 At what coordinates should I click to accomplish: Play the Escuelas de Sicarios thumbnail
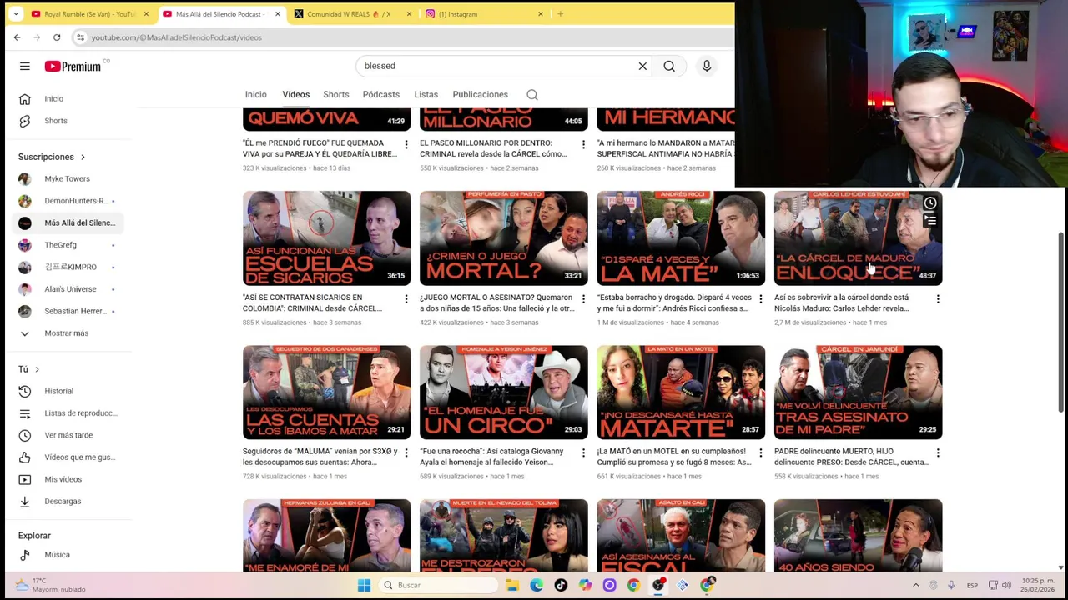pyautogui.click(x=326, y=238)
